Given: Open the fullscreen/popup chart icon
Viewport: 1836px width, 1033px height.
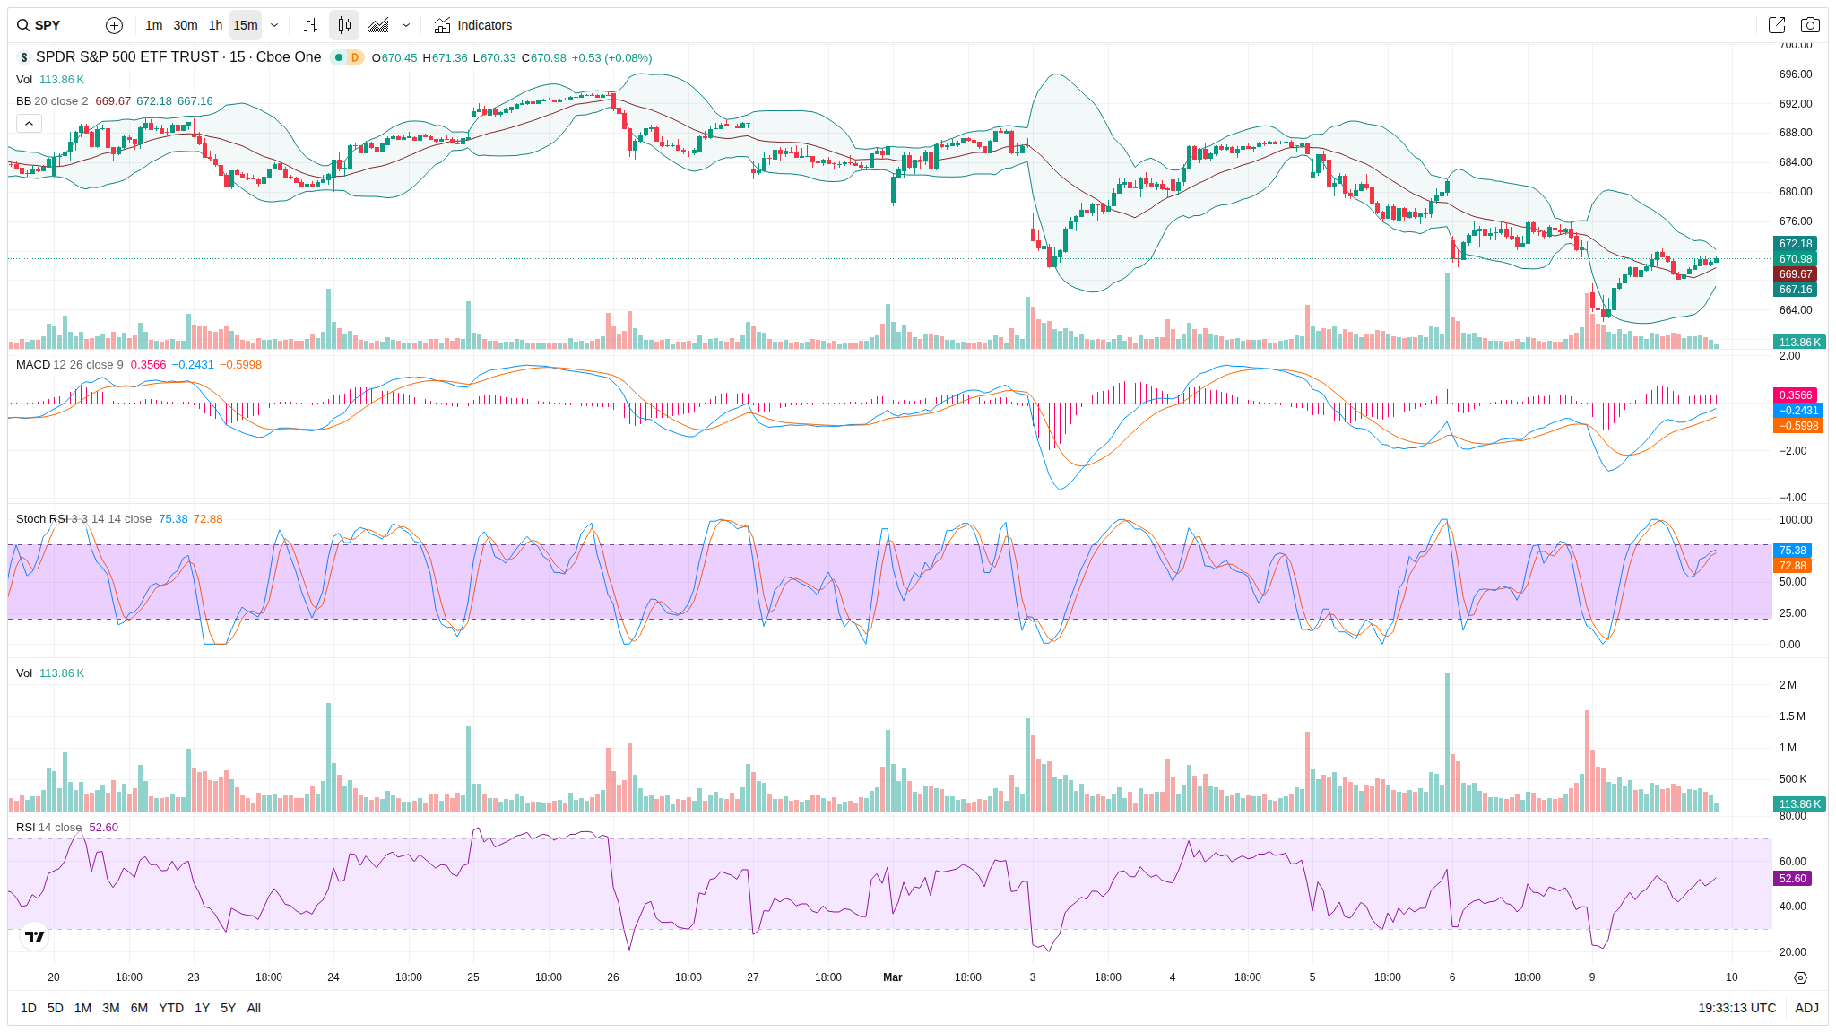Looking at the screenshot, I should (1776, 25).
